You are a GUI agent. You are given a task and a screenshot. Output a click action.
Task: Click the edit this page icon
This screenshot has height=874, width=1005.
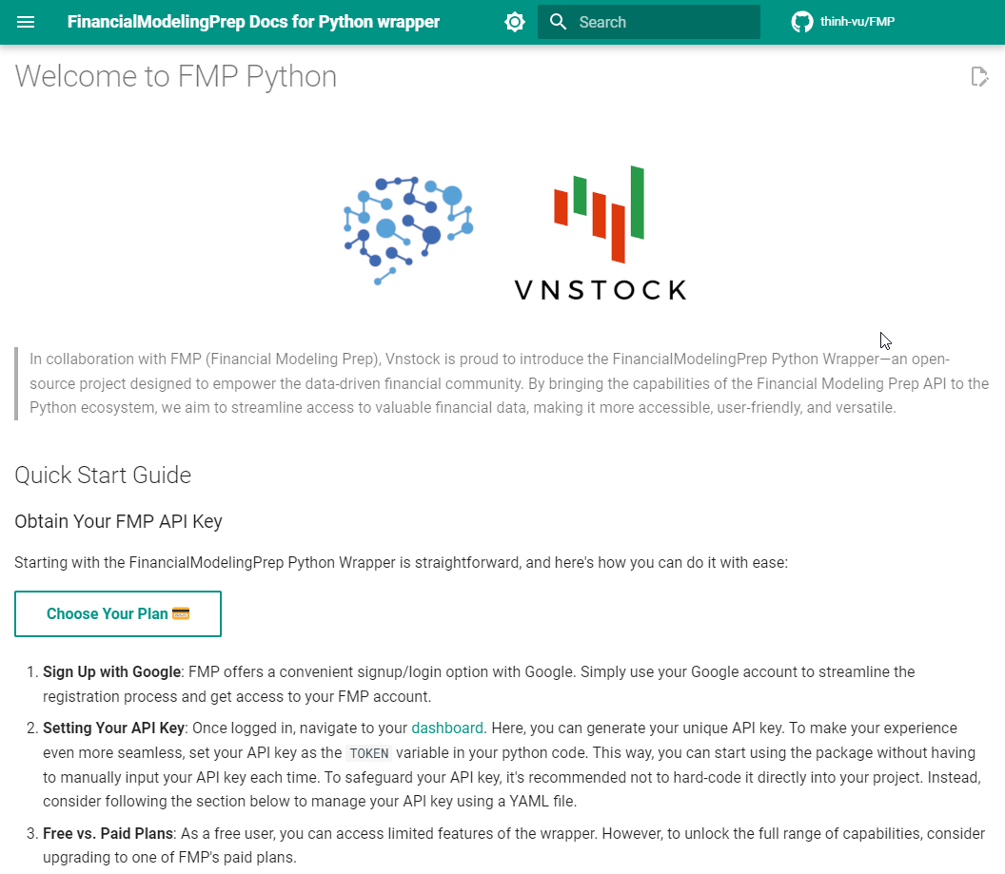(978, 77)
